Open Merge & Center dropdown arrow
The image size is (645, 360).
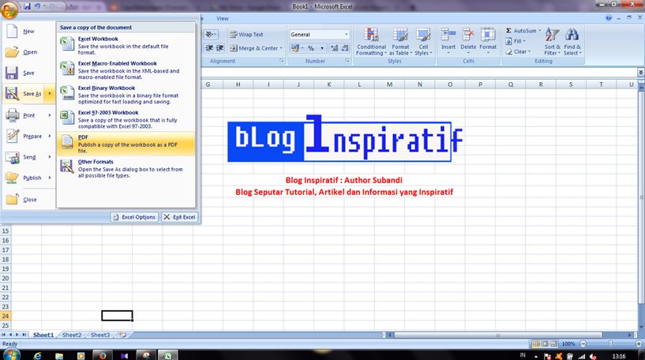(281, 48)
